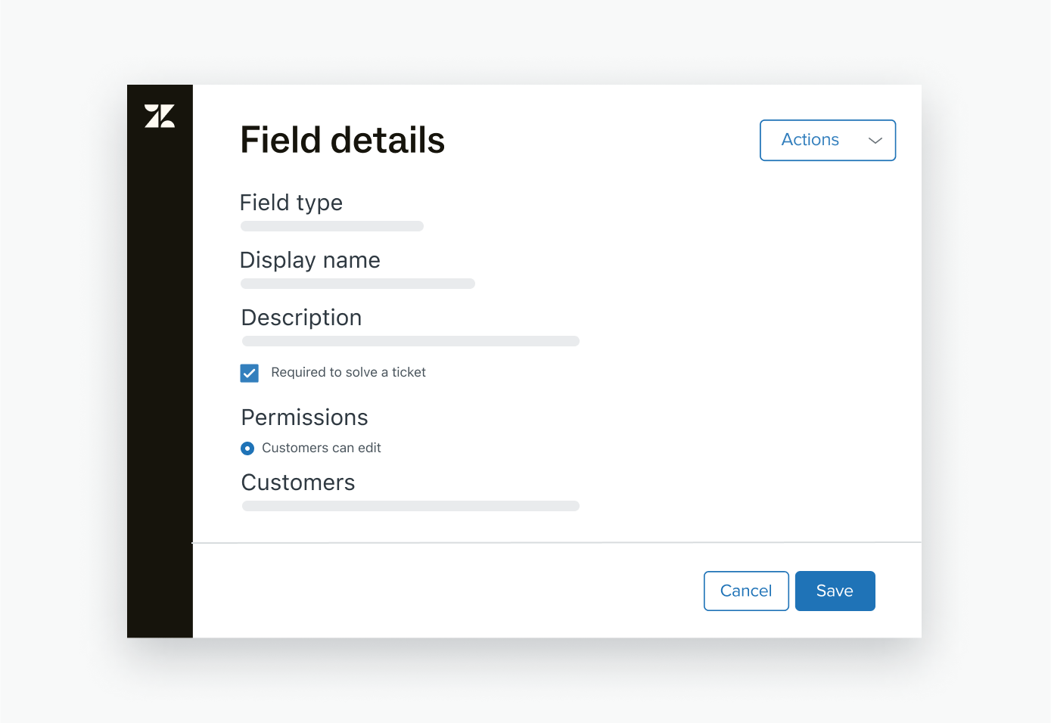1051x723 pixels.
Task: Click the Display name label
Action: pyautogui.click(x=310, y=260)
